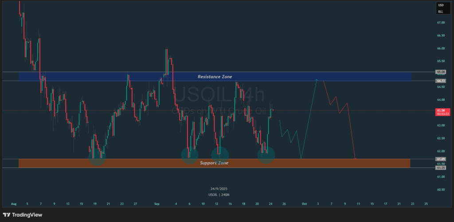This screenshot has height=222, width=454.
Task: Click the 61.69 support price tag
Action: (441, 159)
